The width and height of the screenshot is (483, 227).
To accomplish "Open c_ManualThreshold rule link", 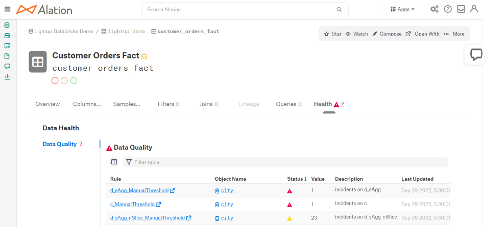I will pyautogui.click(x=135, y=204).
